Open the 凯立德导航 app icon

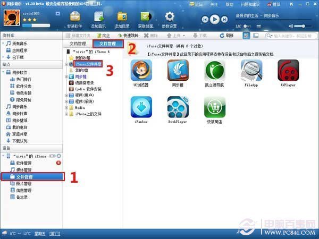(214, 70)
